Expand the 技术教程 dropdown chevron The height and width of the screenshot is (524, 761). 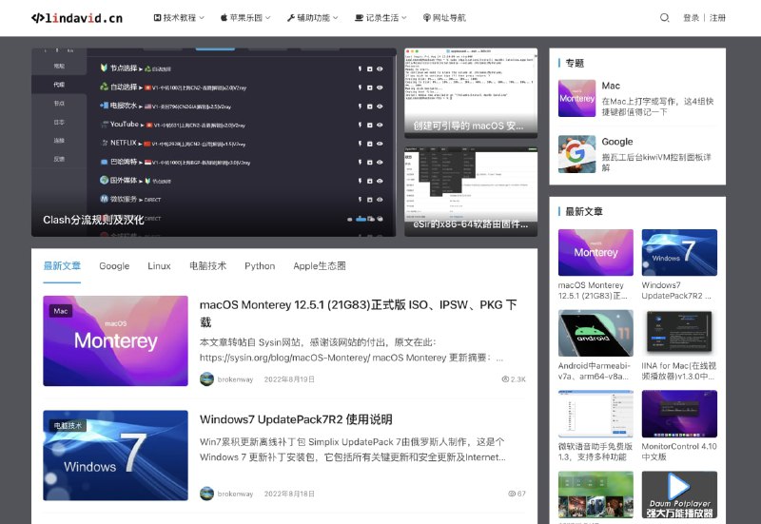202,18
